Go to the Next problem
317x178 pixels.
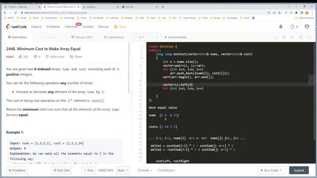click(122, 170)
